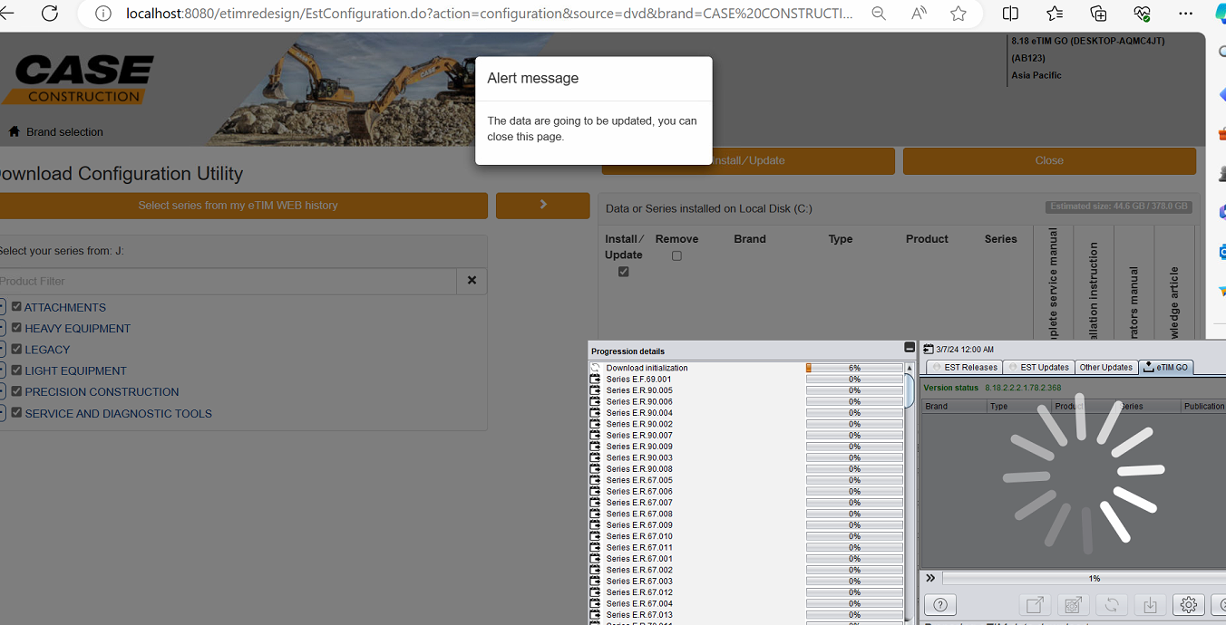Toggle the Install/Update column checkbox
The height and width of the screenshot is (625, 1226).
coord(623,272)
